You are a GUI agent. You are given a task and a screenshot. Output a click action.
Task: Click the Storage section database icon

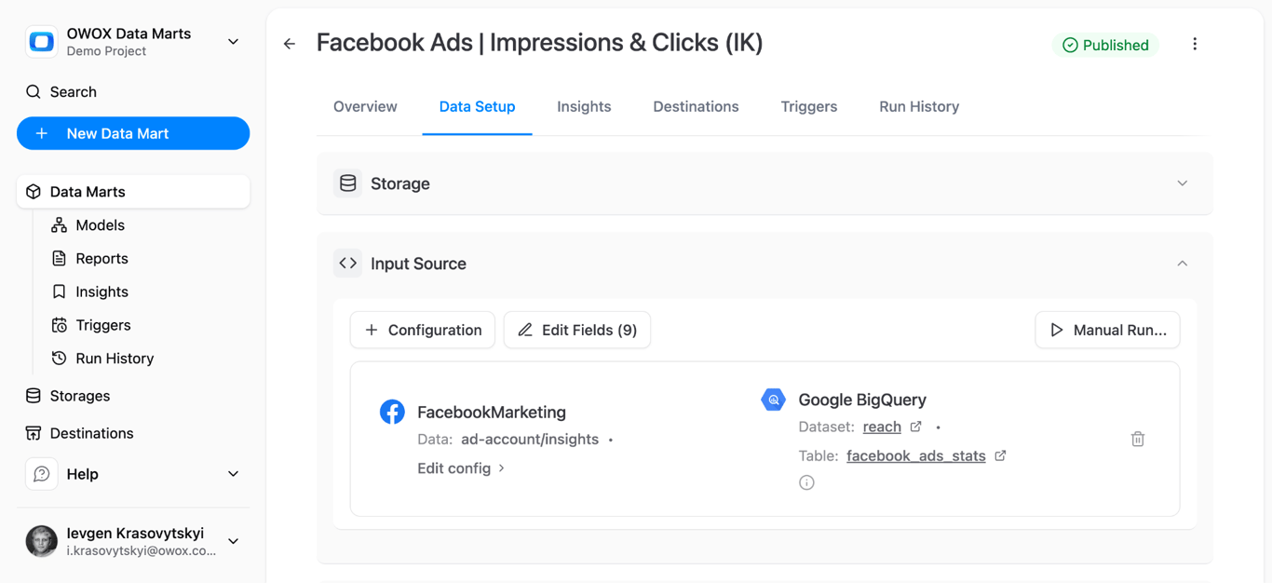[x=348, y=183]
